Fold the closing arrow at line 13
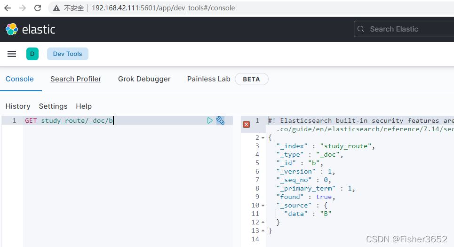 tap(263, 231)
